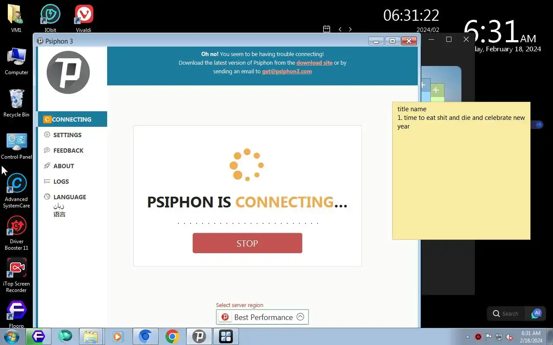Screen dimensions: 553x345
Task: Open the calendar icon in the clock widget
Action: pyautogui.click(x=327, y=29)
